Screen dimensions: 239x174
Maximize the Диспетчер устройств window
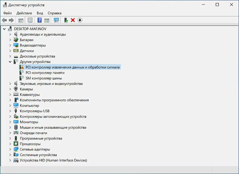(x=217, y=5)
